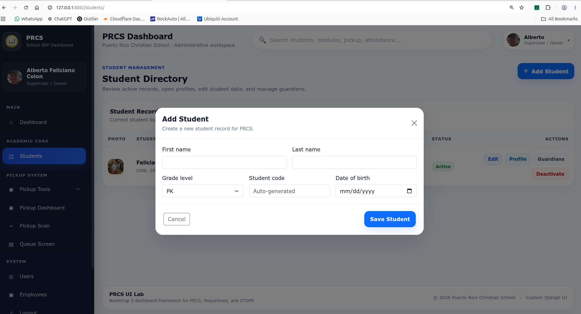The height and width of the screenshot is (314, 581).
Task: Reload the page
Action: coord(26,8)
